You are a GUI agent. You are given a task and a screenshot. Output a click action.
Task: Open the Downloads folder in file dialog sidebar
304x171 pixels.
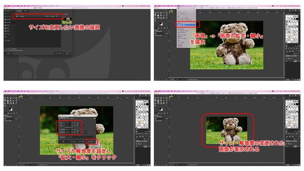tap(10, 22)
